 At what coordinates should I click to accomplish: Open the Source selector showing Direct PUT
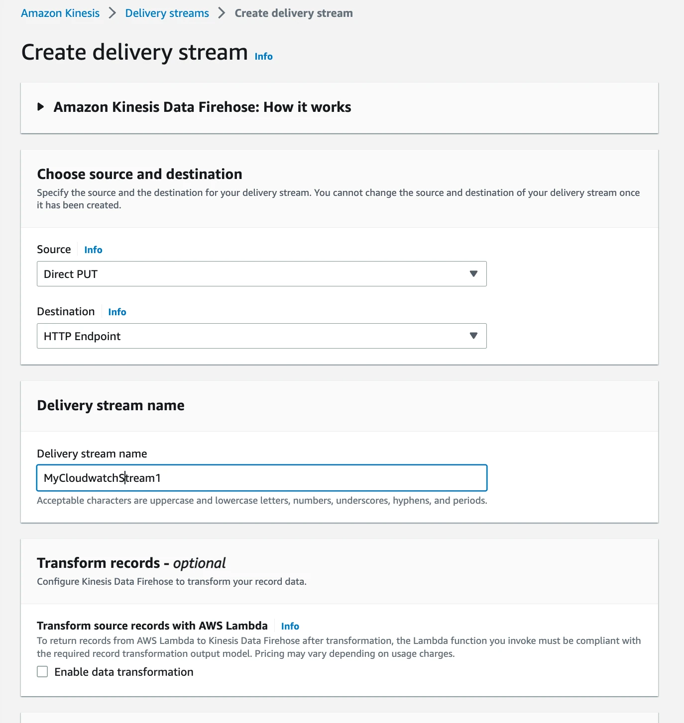pyautogui.click(x=261, y=273)
